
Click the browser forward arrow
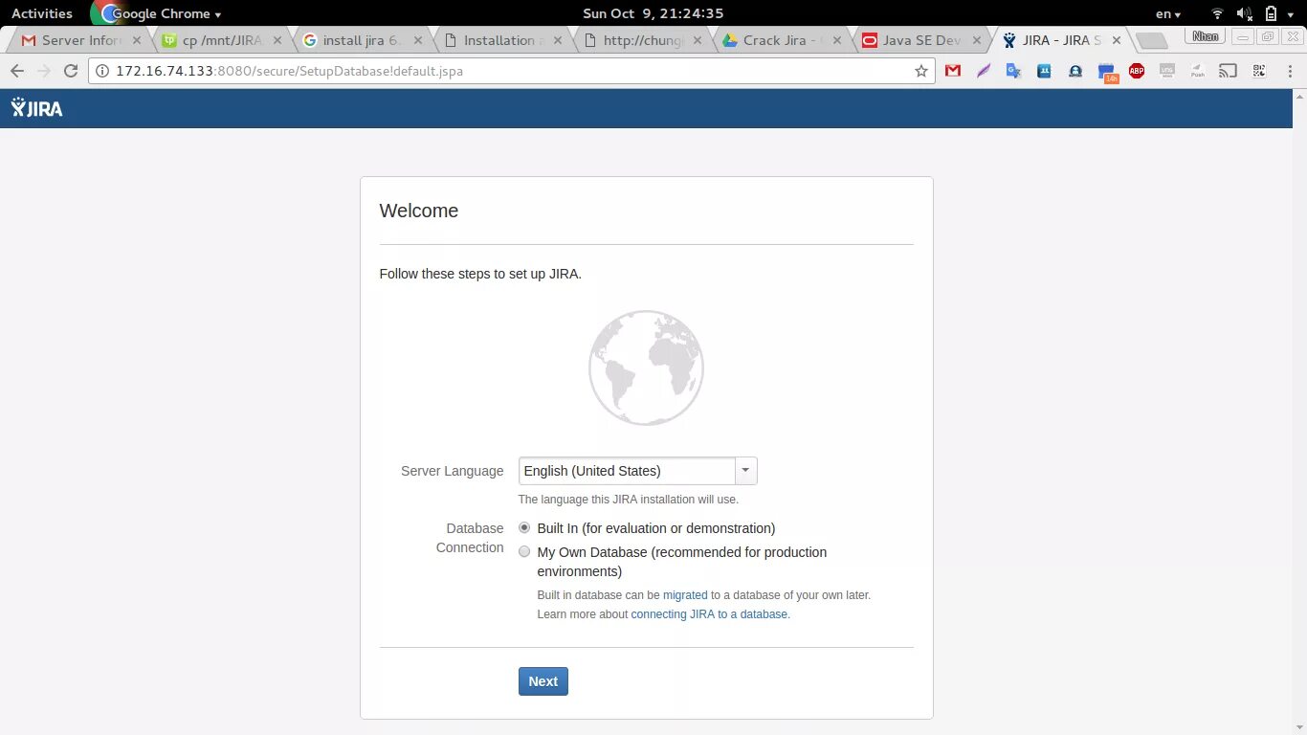click(x=43, y=71)
